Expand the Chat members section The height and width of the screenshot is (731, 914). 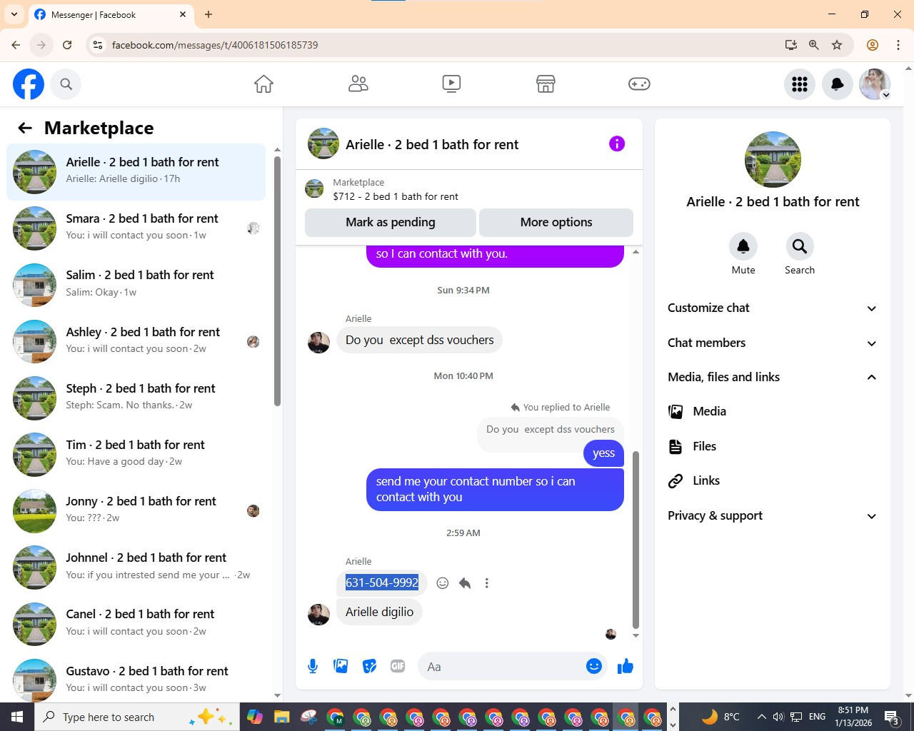pyautogui.click(x=773, y=343)
